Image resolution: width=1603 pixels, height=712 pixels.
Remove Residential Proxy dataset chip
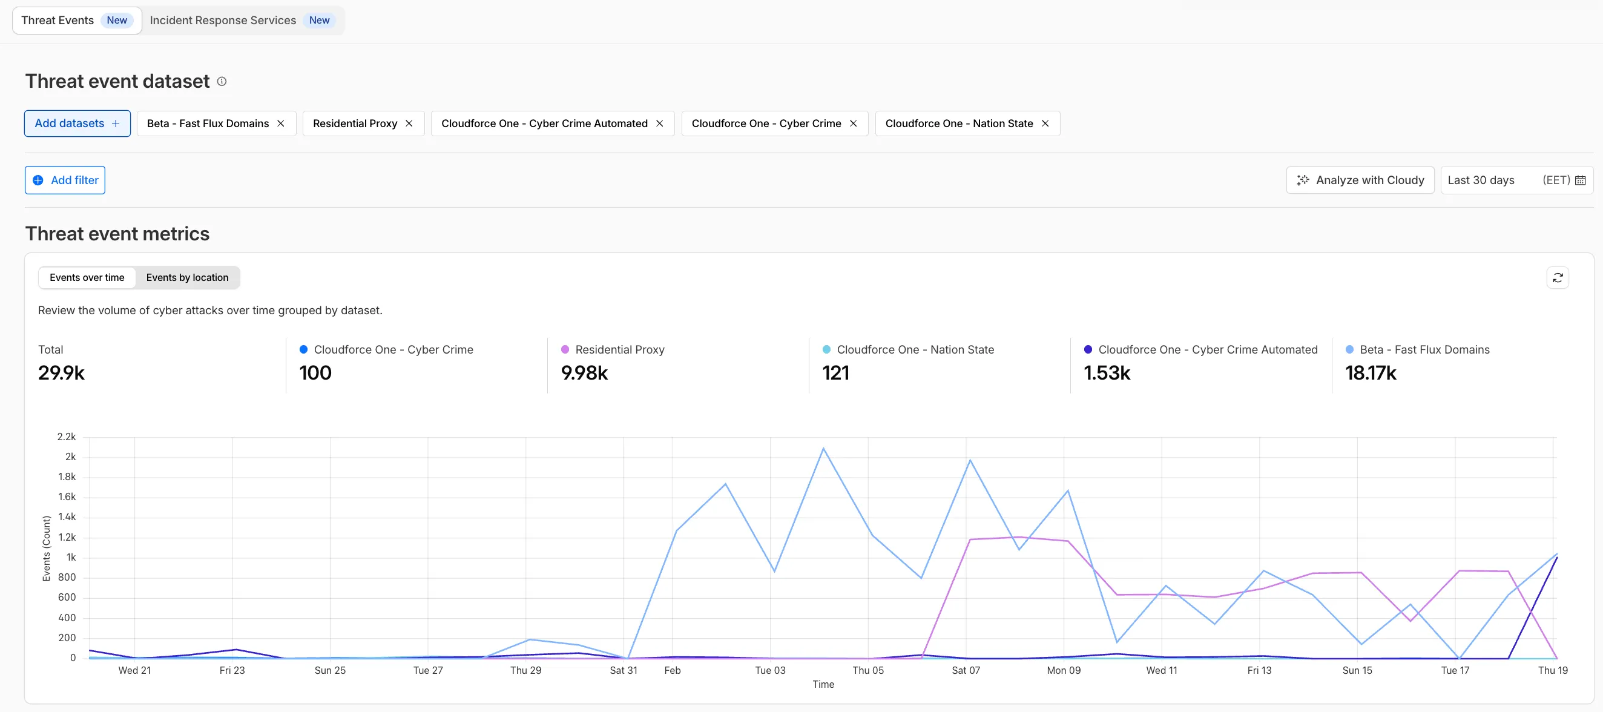pyautogui.click(x=409, y=124)
